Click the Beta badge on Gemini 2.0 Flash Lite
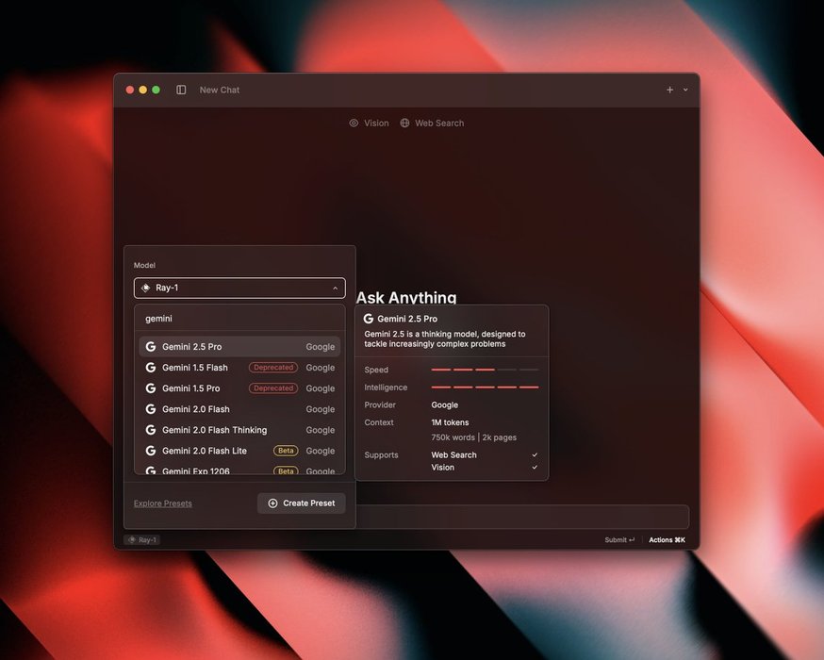The image size is (824, 660). (x=286, y=451)
